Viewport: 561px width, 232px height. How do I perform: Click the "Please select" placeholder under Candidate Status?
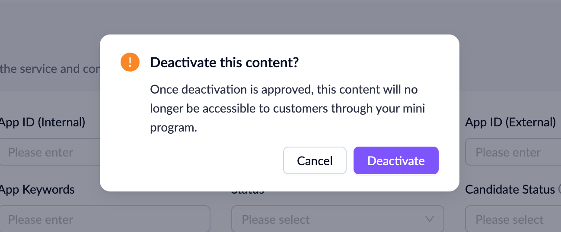[510, 219]
